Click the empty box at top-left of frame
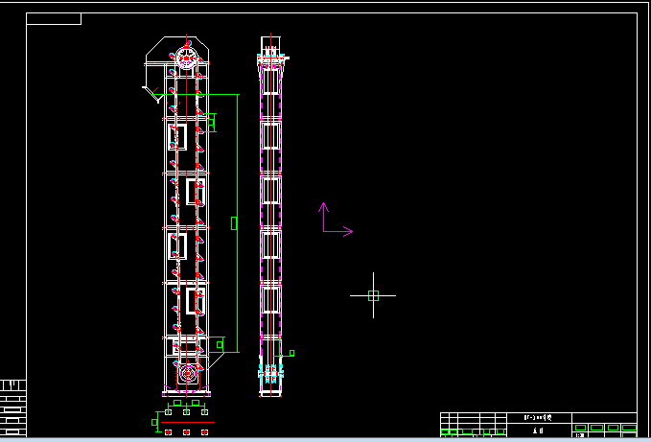 coord(54,19)
